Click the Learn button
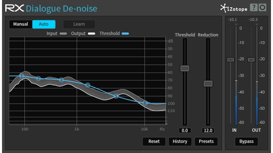Screen dimensions: 273x153 coord(79,24)
